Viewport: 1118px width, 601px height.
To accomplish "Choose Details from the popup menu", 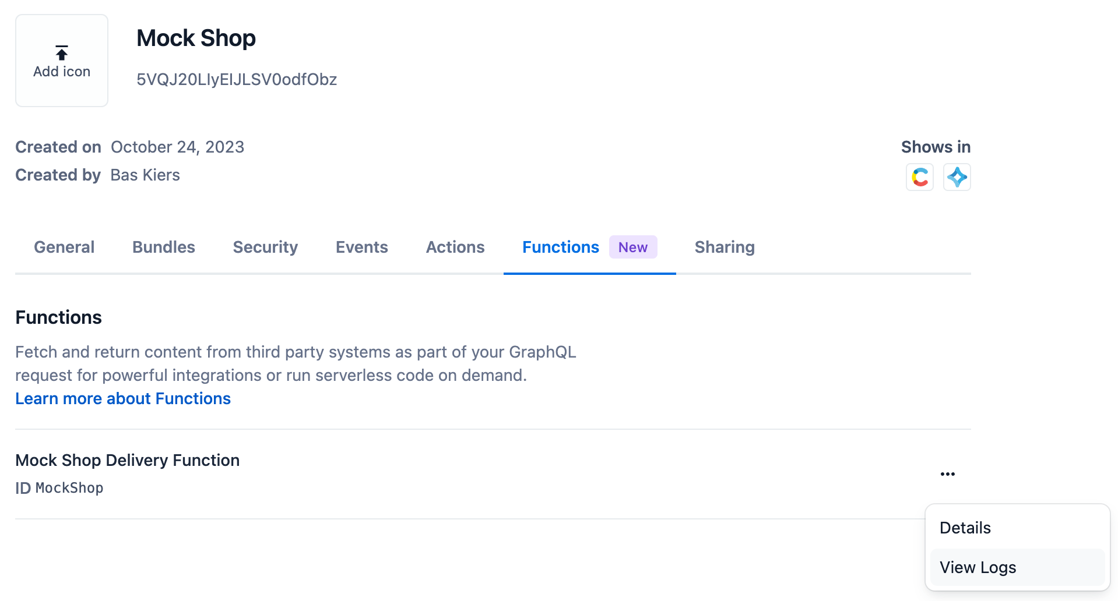I will pyautogui.click(x=965, y=528).
